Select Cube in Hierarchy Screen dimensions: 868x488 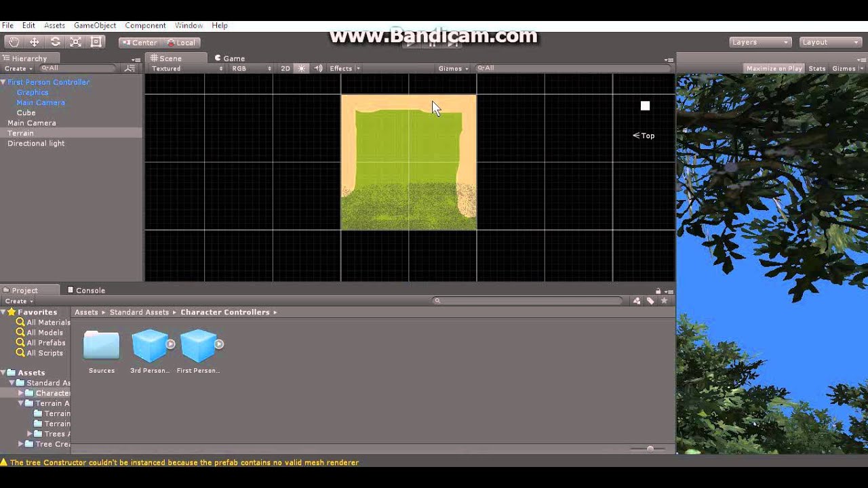[71, 113]
